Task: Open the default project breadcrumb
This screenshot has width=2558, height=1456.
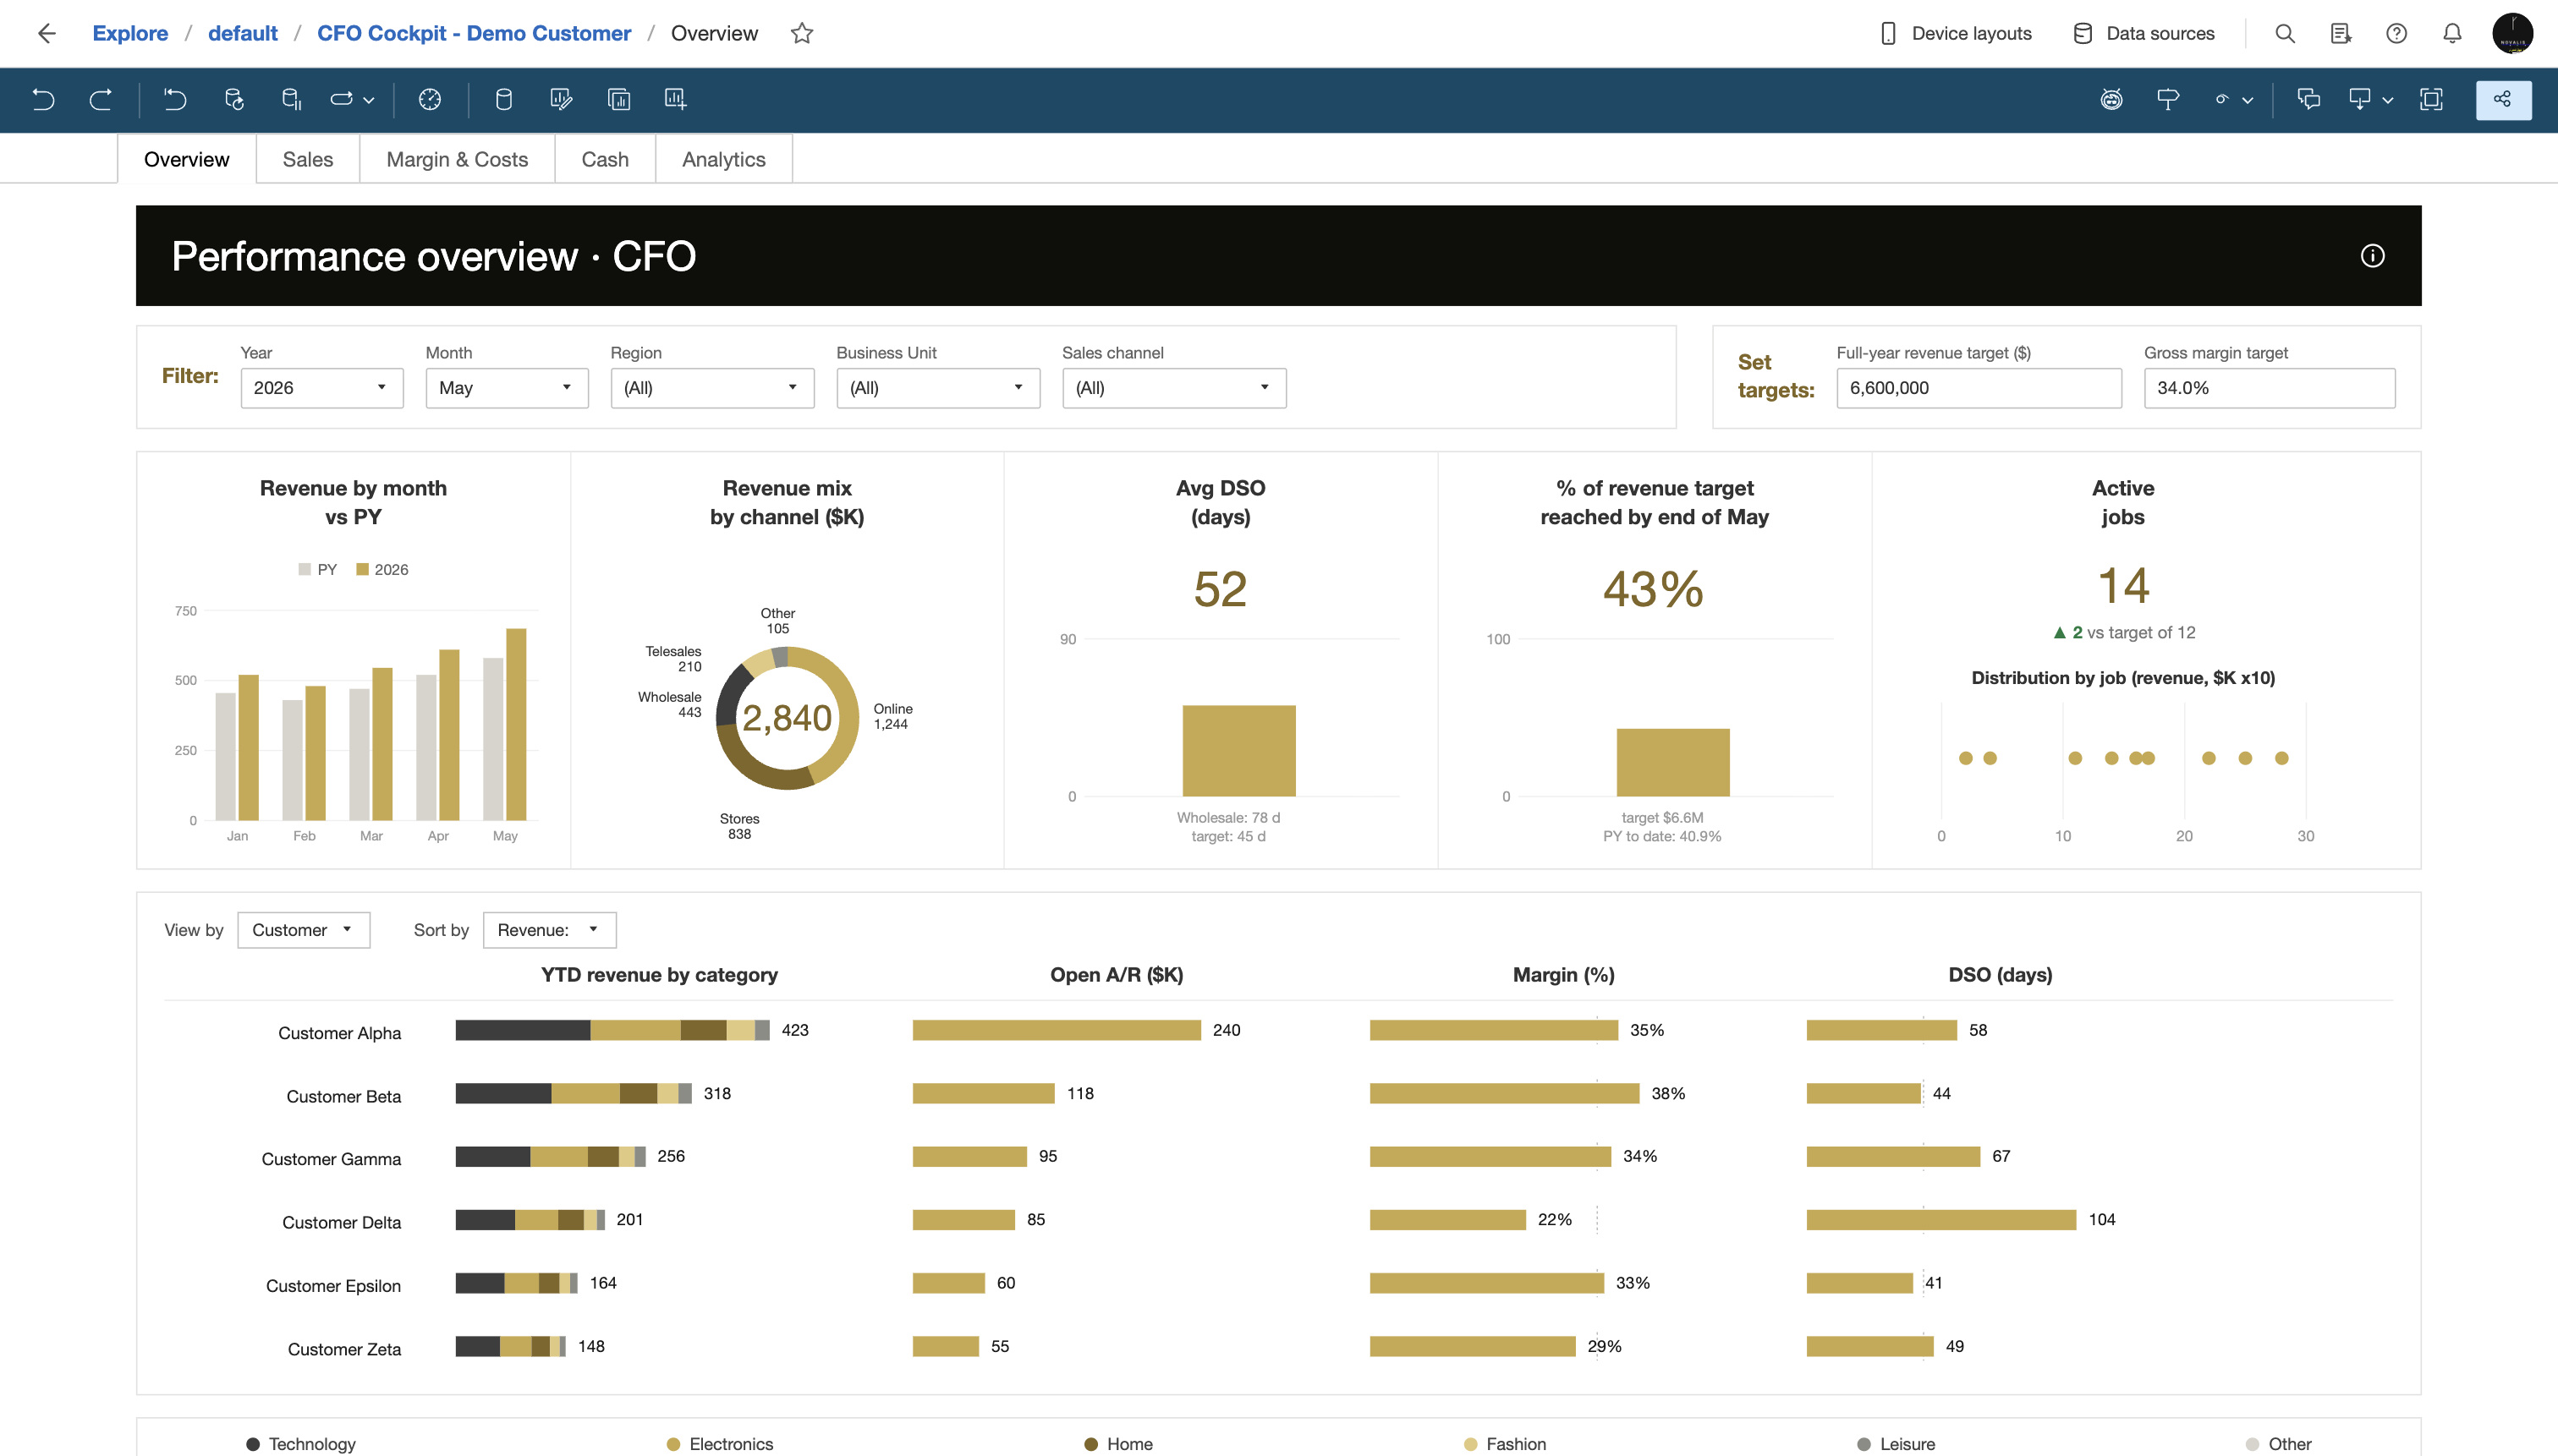Action: tap(243, 33)
